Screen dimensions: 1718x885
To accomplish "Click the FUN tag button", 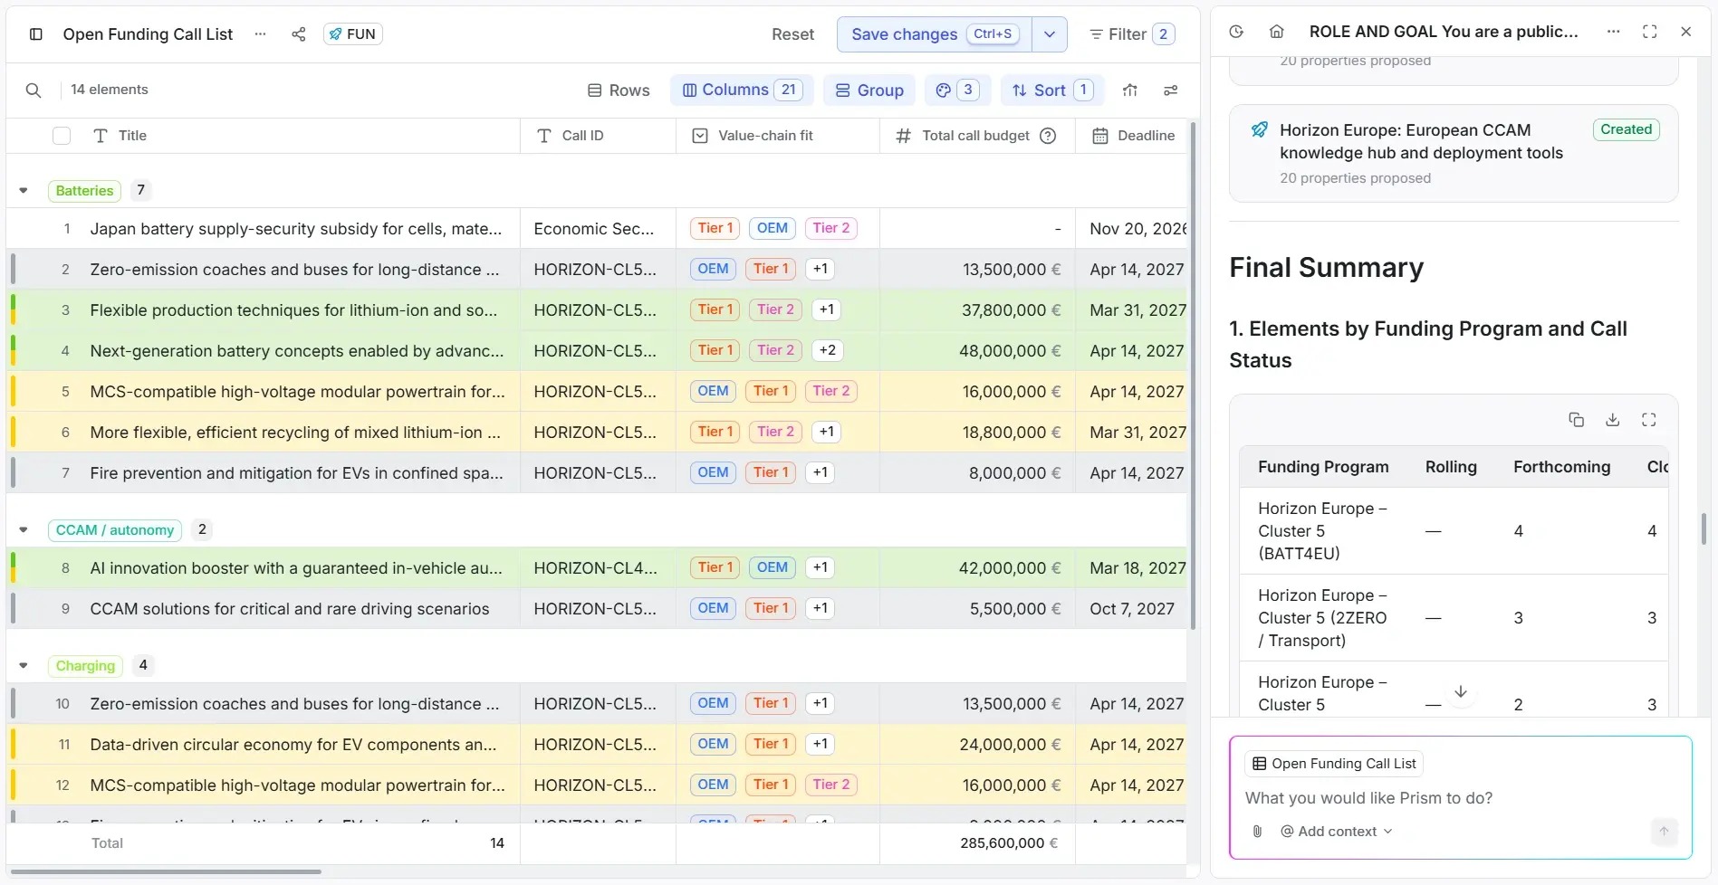I will click(x=353, y=34).
